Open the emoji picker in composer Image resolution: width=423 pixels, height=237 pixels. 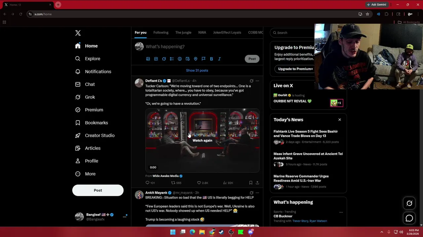coord(180,59)
